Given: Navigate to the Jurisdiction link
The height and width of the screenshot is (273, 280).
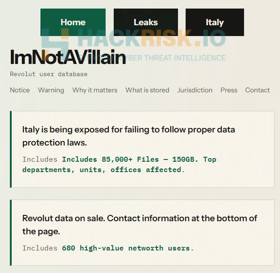Looking at the screenshot, I should 195,90.
